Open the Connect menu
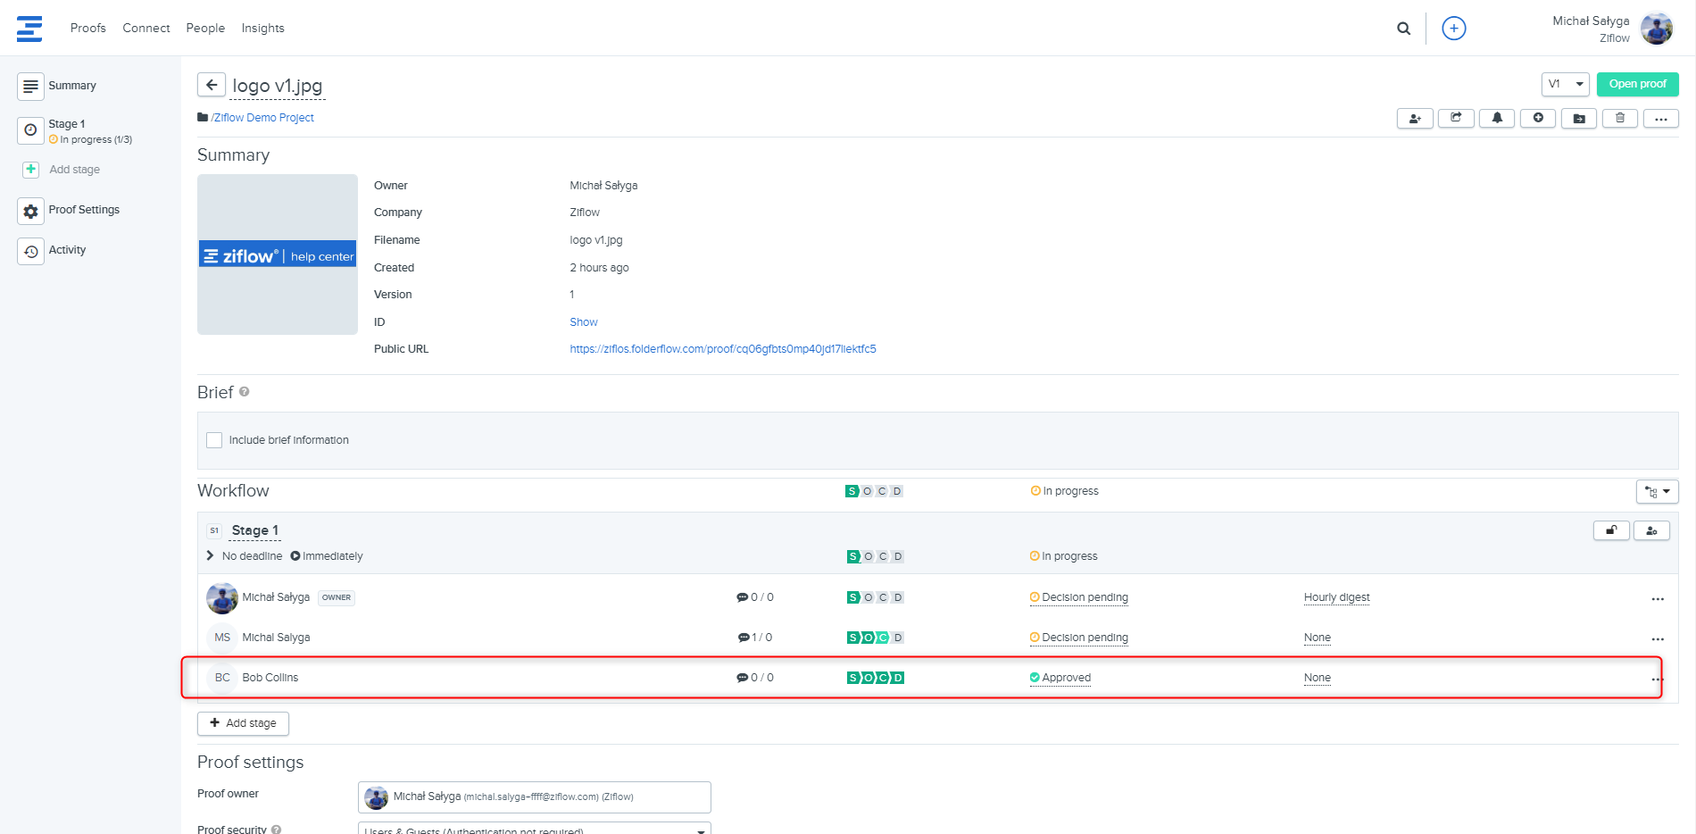The image size is (1696, 834). pyautogui.click(x=146, y=29)
